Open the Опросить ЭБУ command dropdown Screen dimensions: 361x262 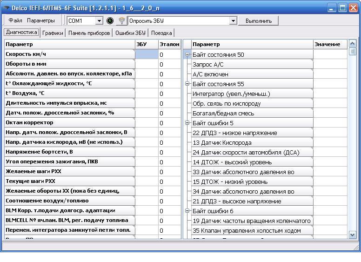233,21
